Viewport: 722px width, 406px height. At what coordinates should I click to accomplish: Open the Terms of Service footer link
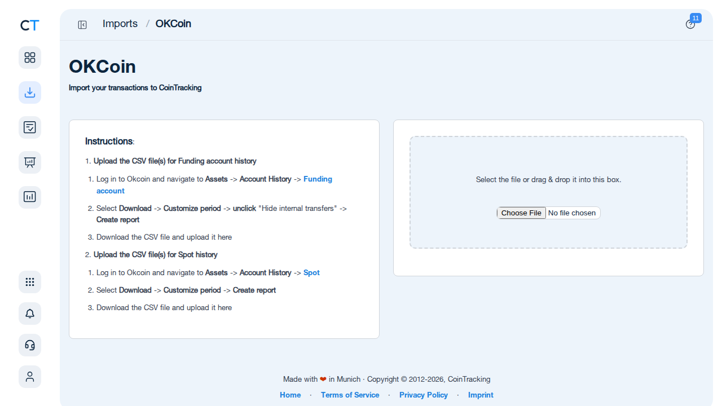tap(350, 395)
